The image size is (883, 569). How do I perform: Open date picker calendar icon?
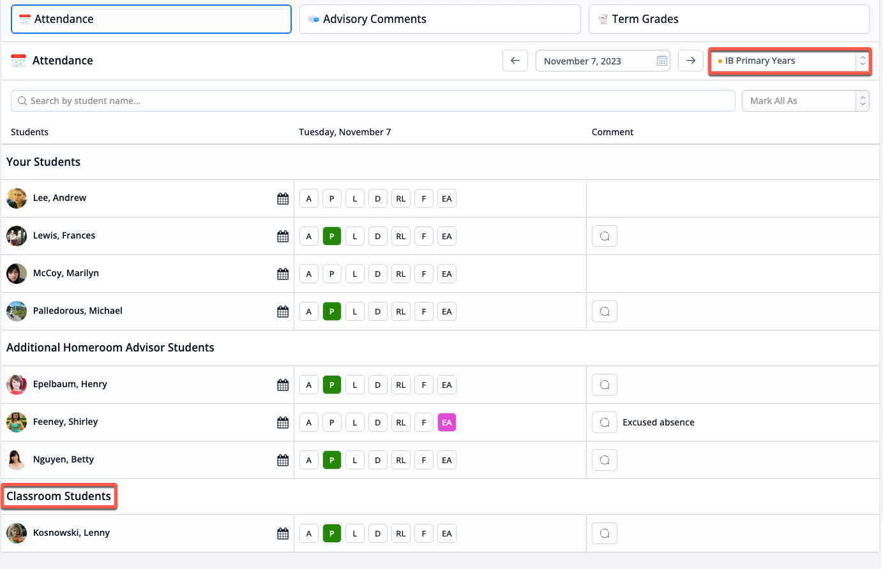[x=662, y=61]
